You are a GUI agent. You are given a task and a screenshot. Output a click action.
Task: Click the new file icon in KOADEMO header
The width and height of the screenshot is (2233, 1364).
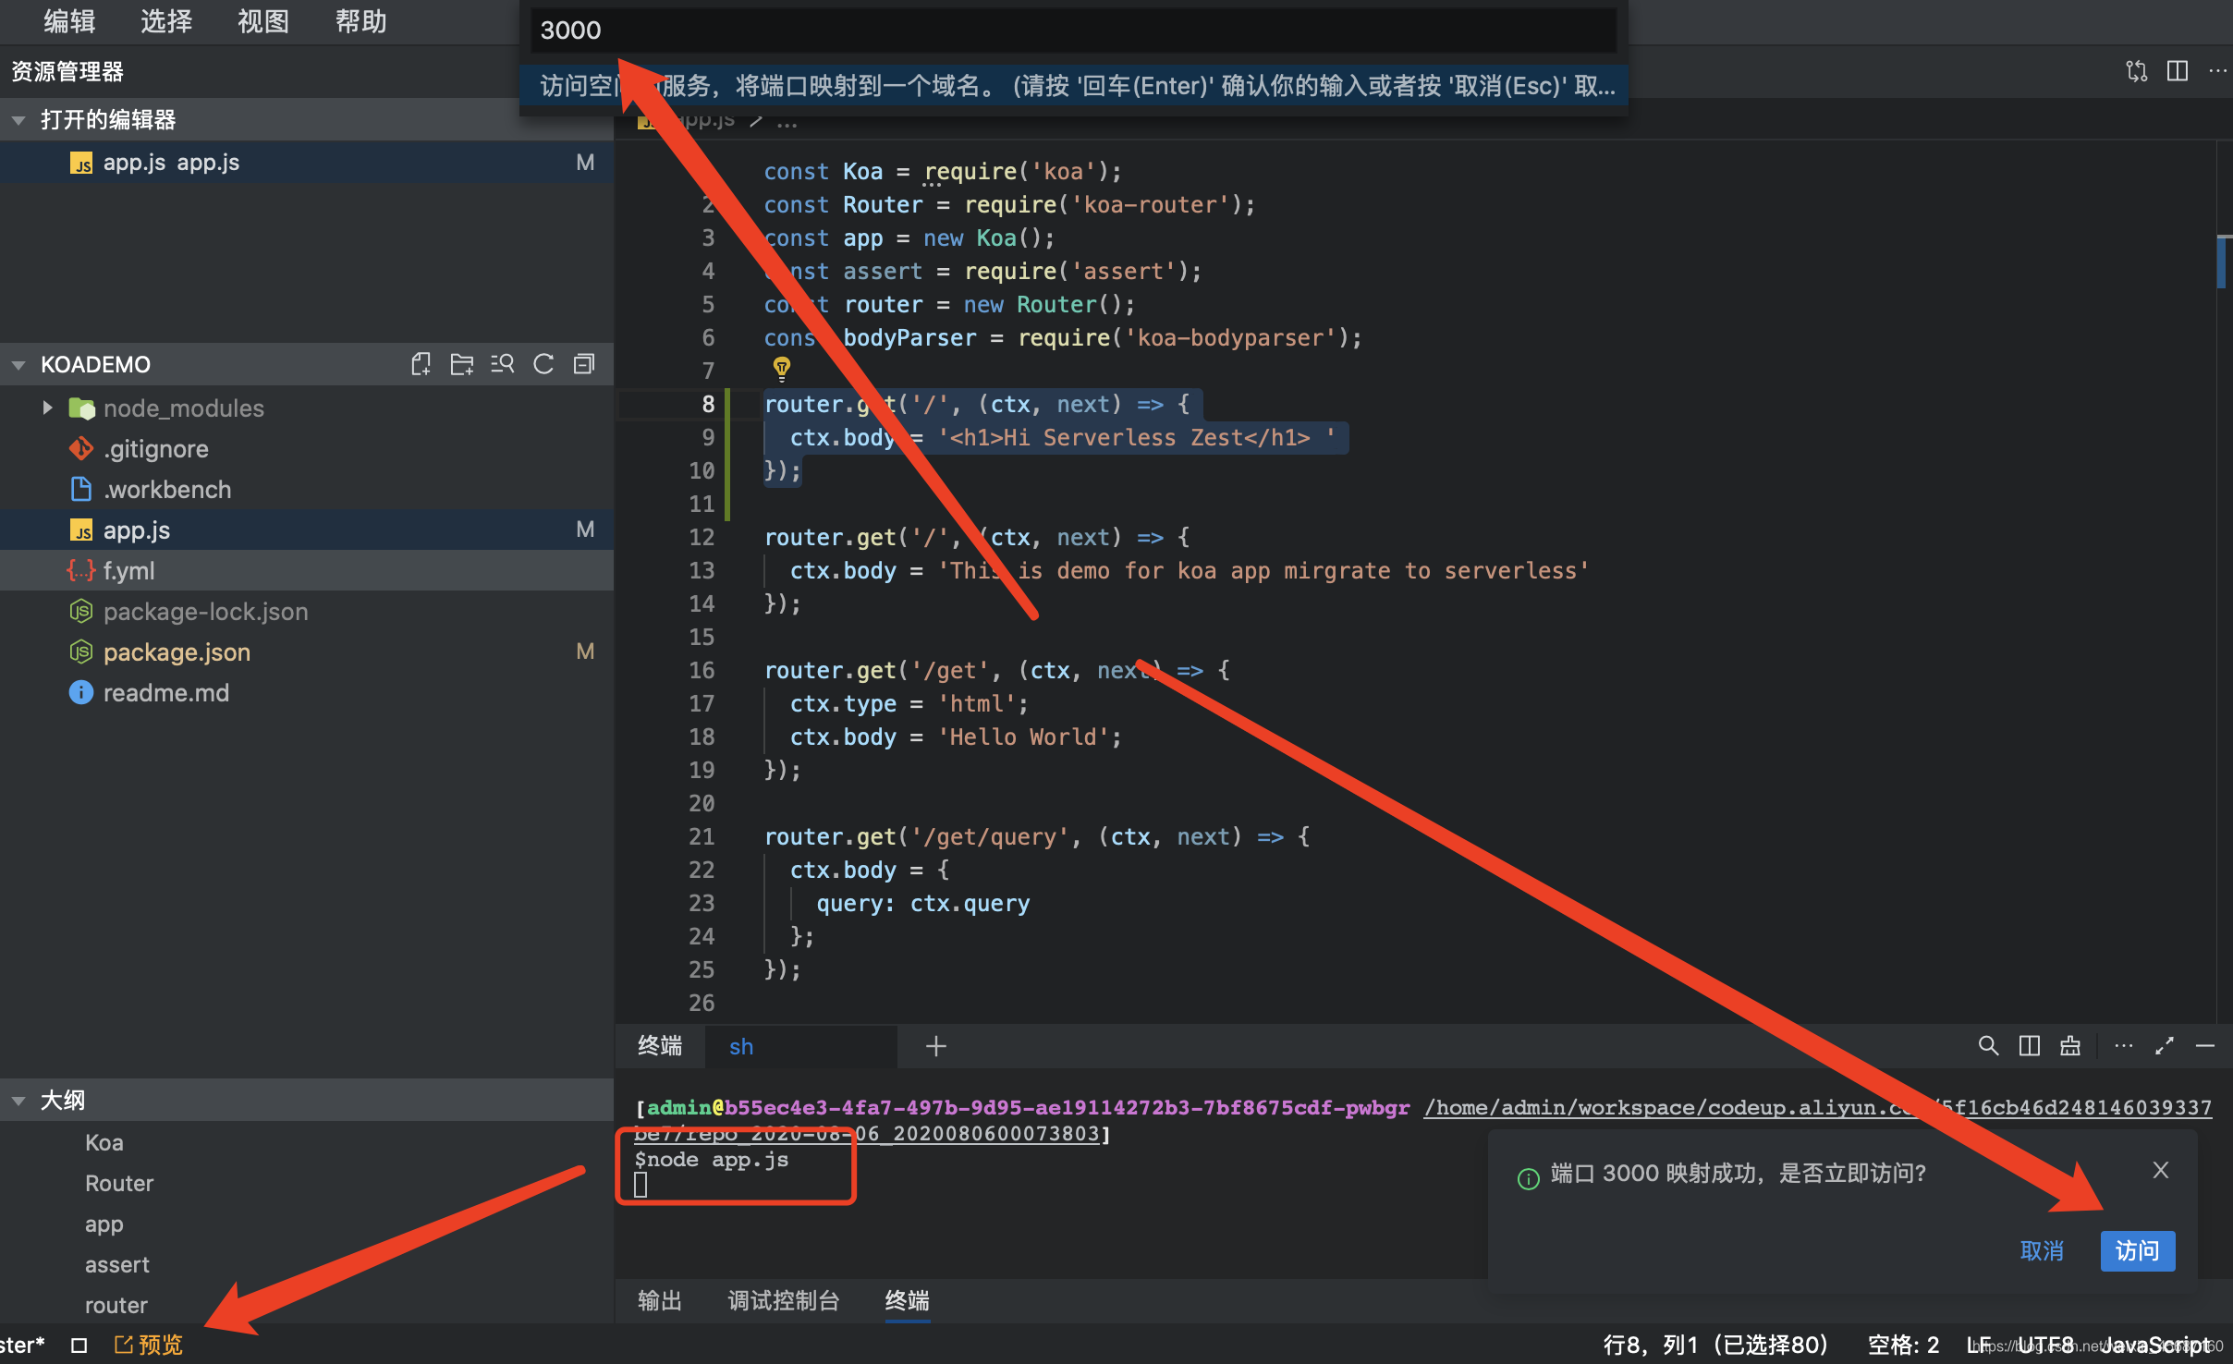421,364
